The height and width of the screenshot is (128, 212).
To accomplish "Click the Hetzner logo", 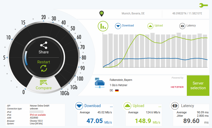I will click(177, 87).
